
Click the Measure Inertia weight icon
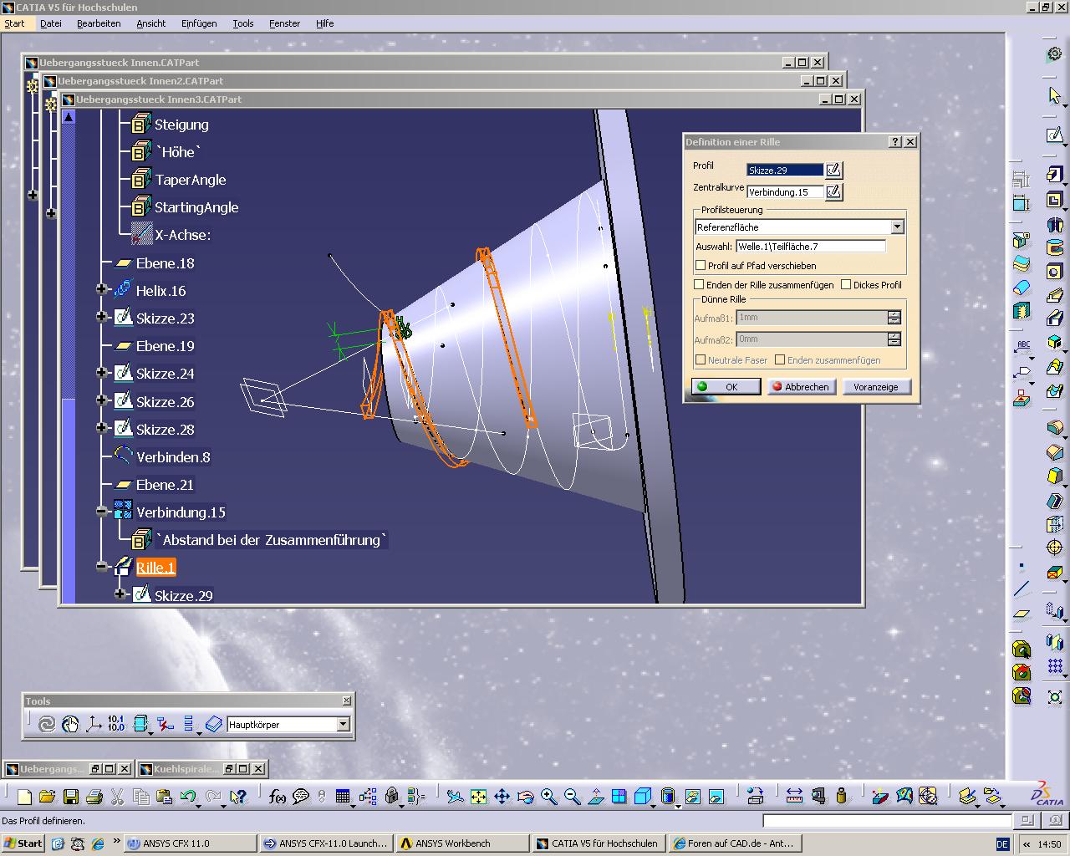point(841,797)
